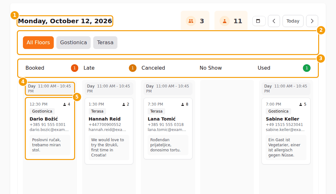Click the No Show column header

(211, 68)
